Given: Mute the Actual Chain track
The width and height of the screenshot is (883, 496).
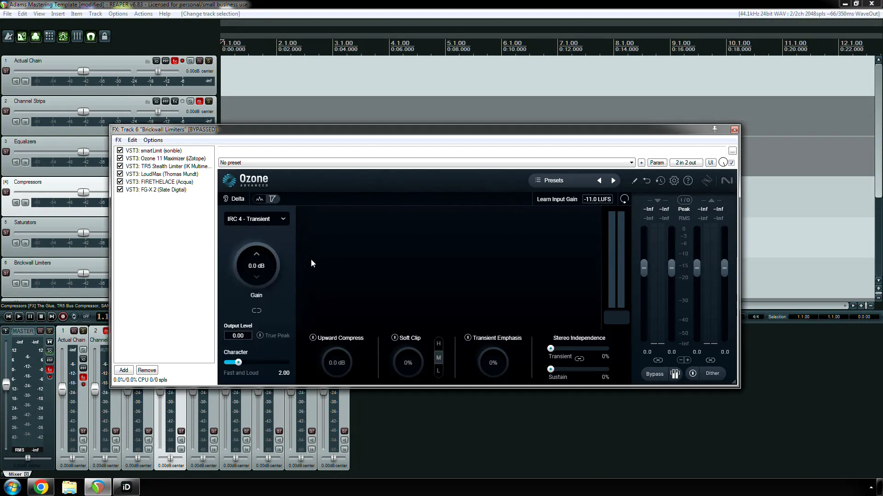Looking at the screenshot, I should (200, 61).
